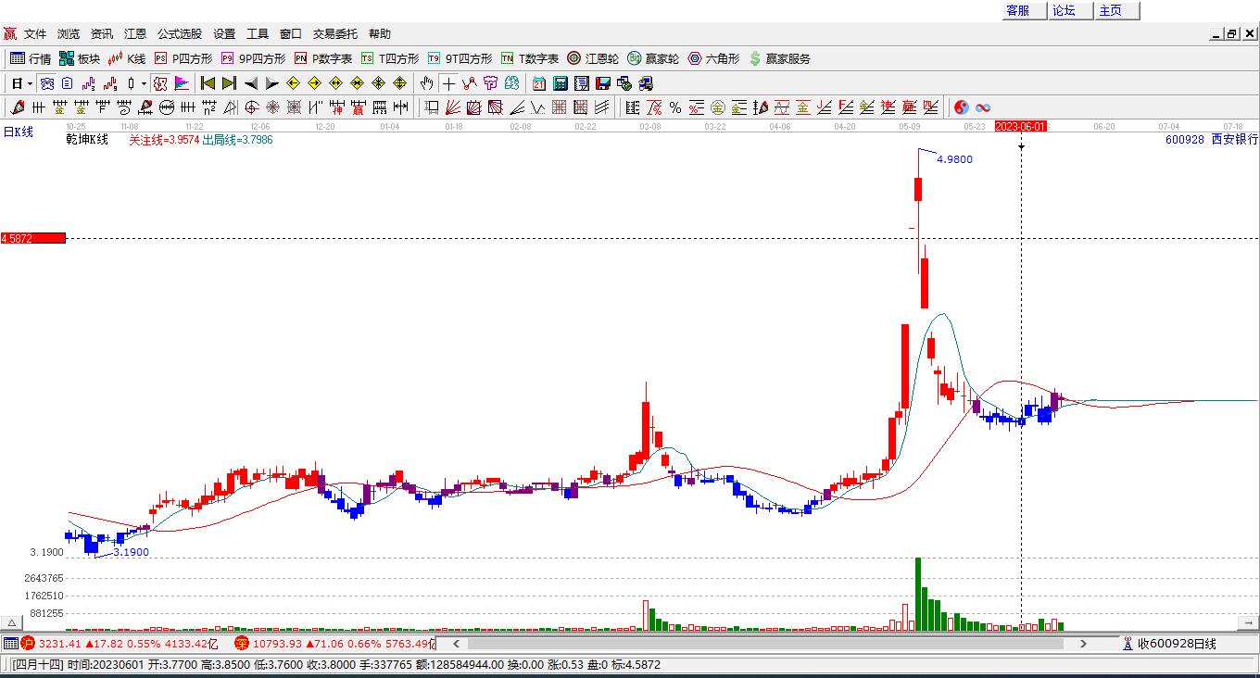Click the yellow diamond left-arrow icon

(x=294, y=83)
